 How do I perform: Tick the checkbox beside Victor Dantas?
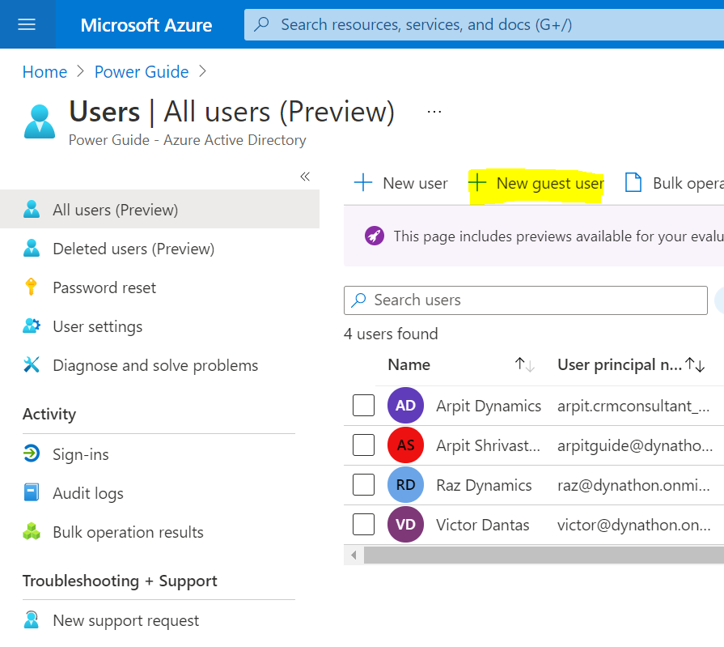(x=363, y=525)
